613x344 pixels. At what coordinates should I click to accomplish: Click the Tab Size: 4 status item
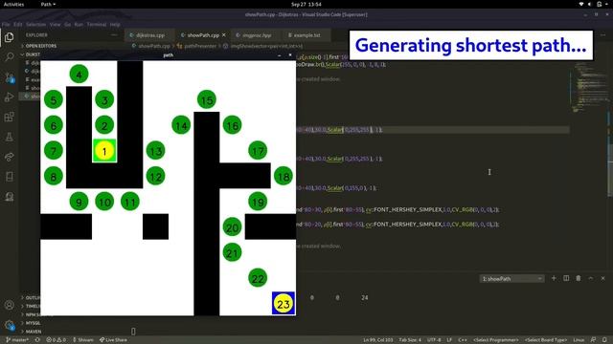tap(410, 340)
